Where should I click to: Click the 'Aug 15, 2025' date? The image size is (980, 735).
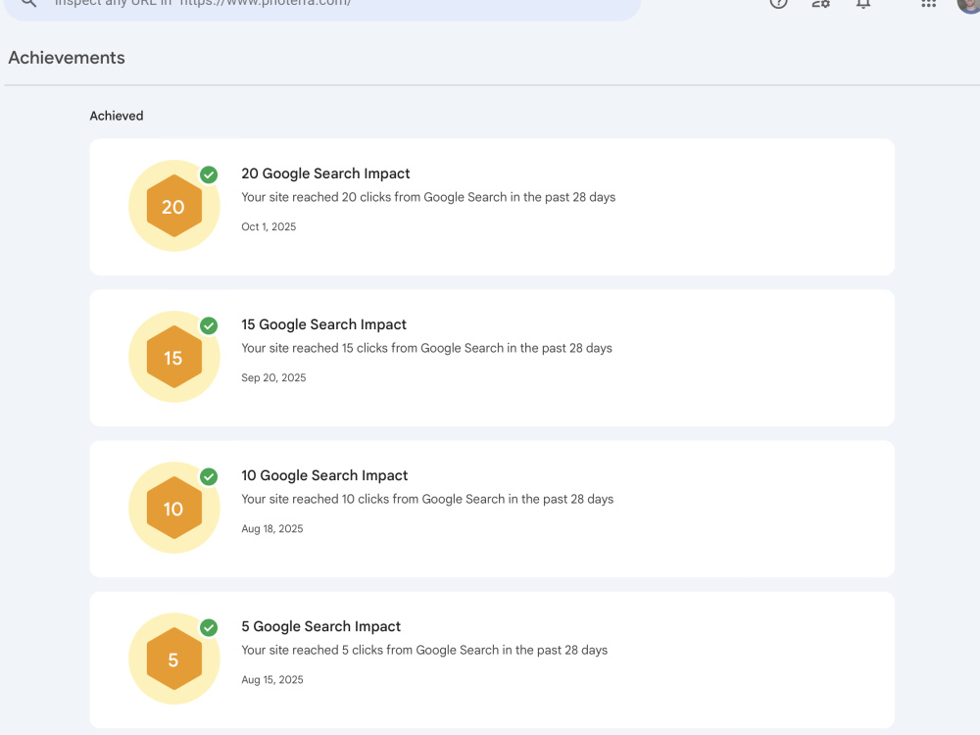coord(271,679)
